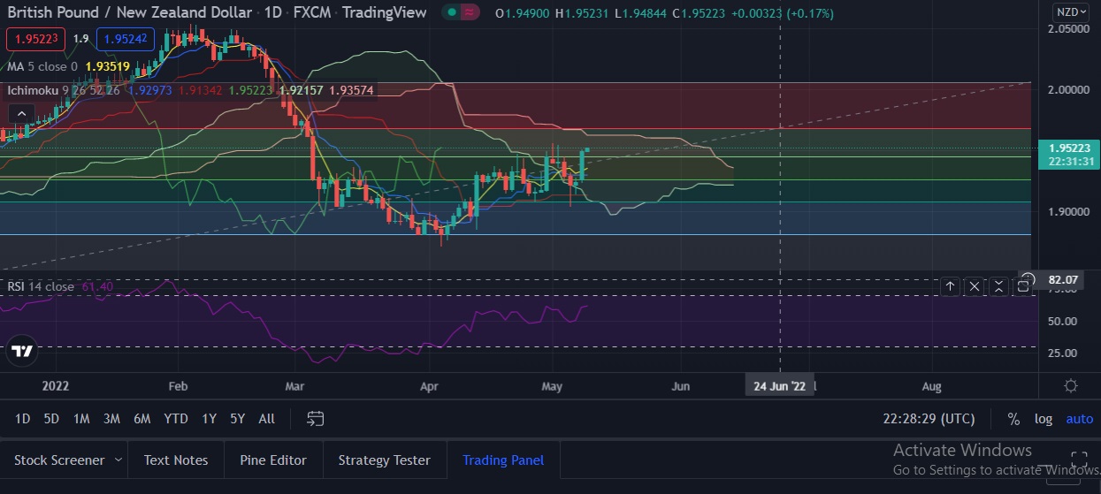Click the current price label 1.95223
Screen dimensions: 1101x494
coord(1069,148)
